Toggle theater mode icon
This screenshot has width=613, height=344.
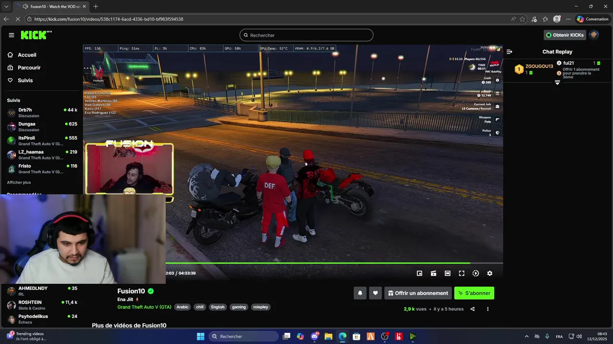[x=447, y=273]
